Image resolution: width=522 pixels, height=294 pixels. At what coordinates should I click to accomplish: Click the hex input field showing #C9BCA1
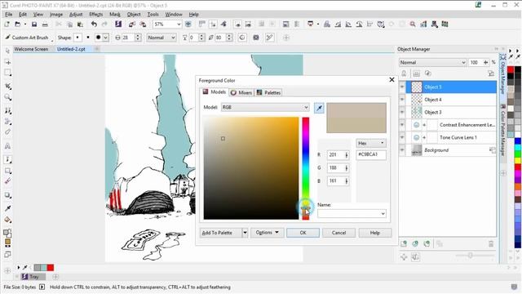[371, 154]
